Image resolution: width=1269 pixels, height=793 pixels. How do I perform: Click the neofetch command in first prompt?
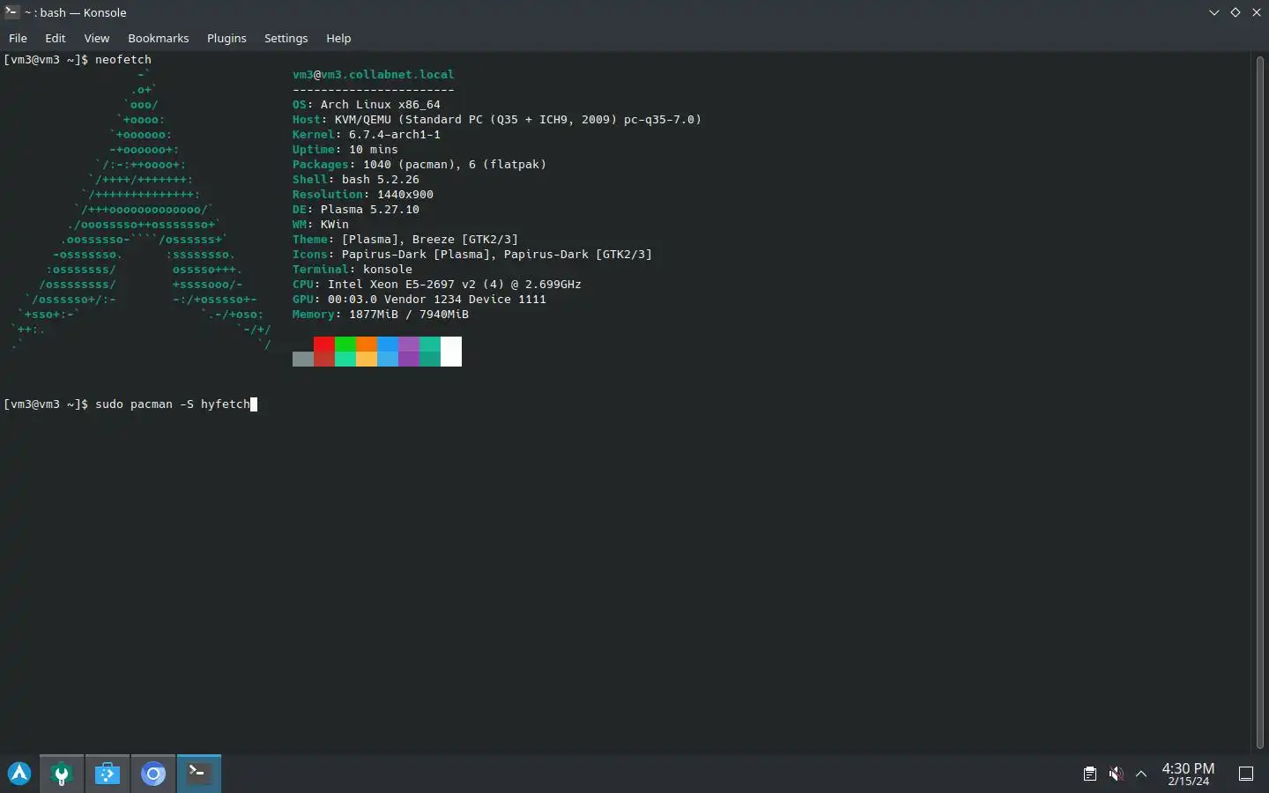(x=123, y=59)
